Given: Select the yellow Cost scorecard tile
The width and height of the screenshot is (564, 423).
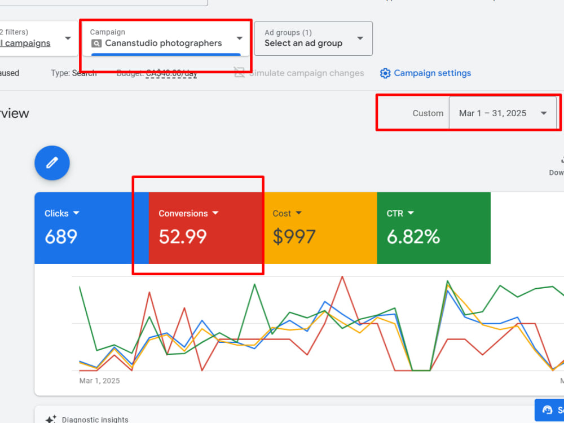Looking at the screenshot, I should pyautogui.click(x=320, y=228).
